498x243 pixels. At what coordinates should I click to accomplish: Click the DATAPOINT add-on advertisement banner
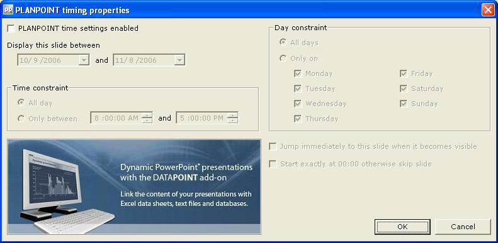click(134, 187)
